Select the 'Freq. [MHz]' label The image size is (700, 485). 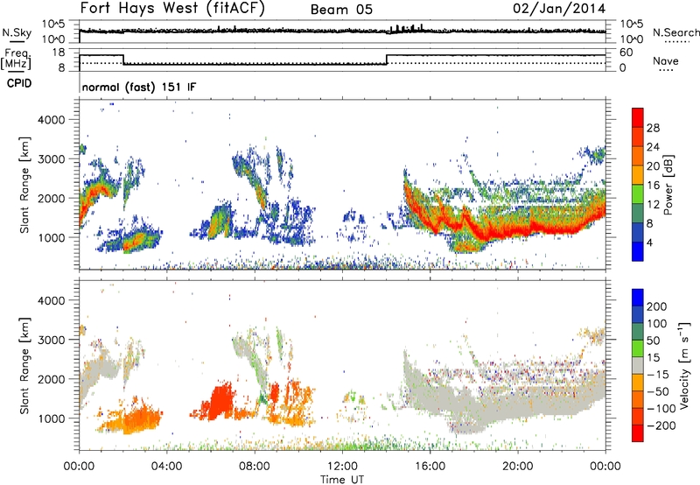point(16,60)
